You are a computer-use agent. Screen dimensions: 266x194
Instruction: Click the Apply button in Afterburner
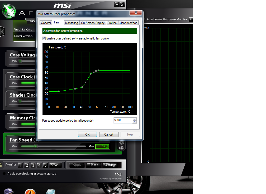(x=77, y=165)
